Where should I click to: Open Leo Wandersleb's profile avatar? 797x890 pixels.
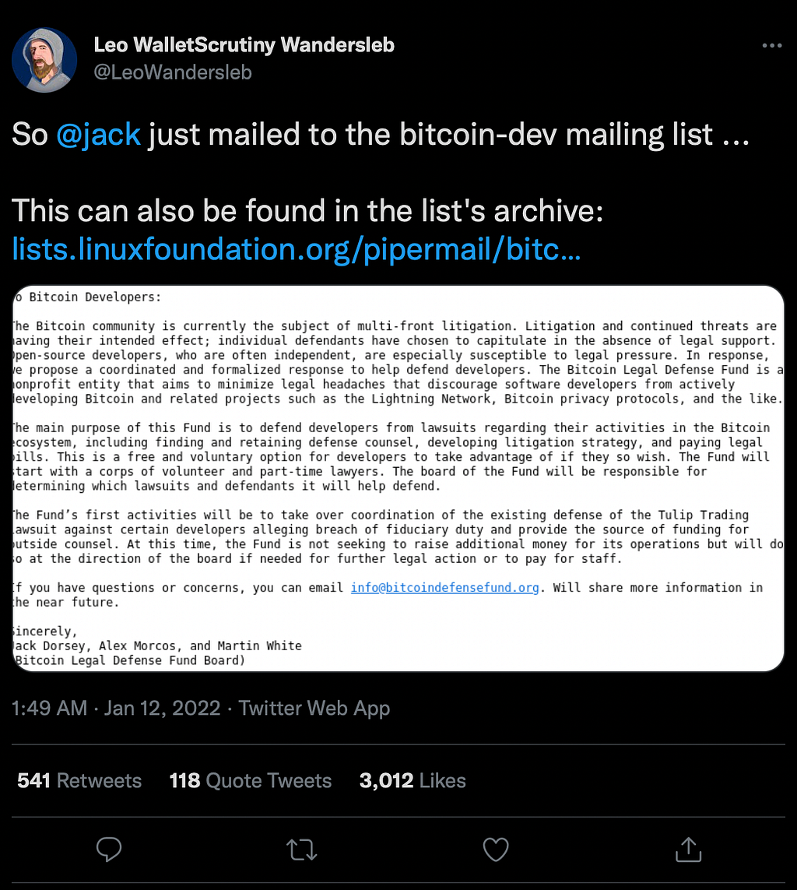tap(44, 60)
